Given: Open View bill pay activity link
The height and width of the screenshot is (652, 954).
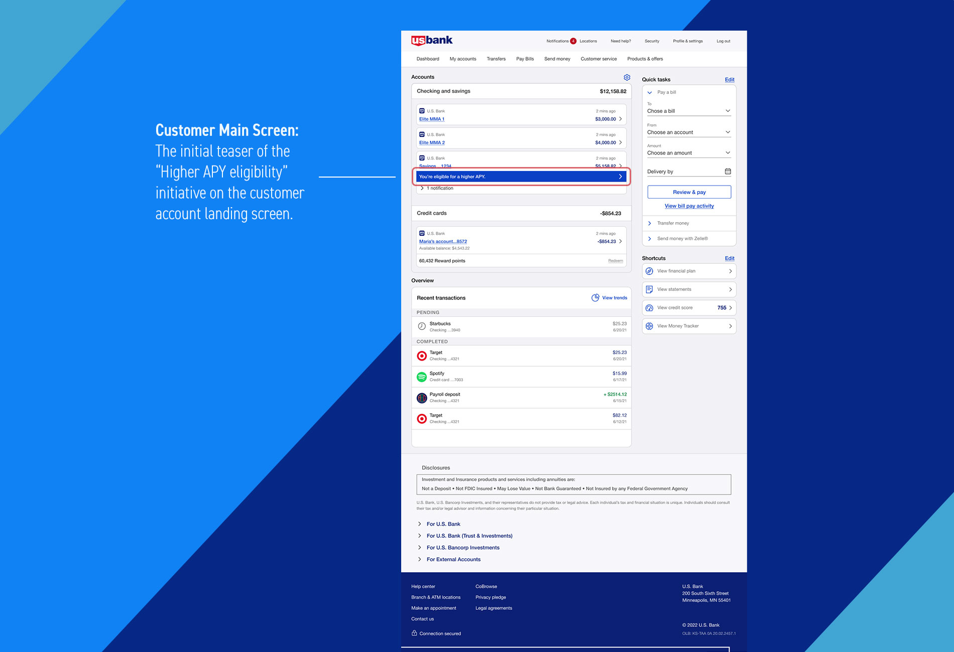Looking at the screenshot, I should coord(689,206).
